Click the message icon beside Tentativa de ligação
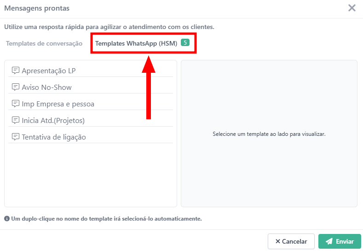 15,137
